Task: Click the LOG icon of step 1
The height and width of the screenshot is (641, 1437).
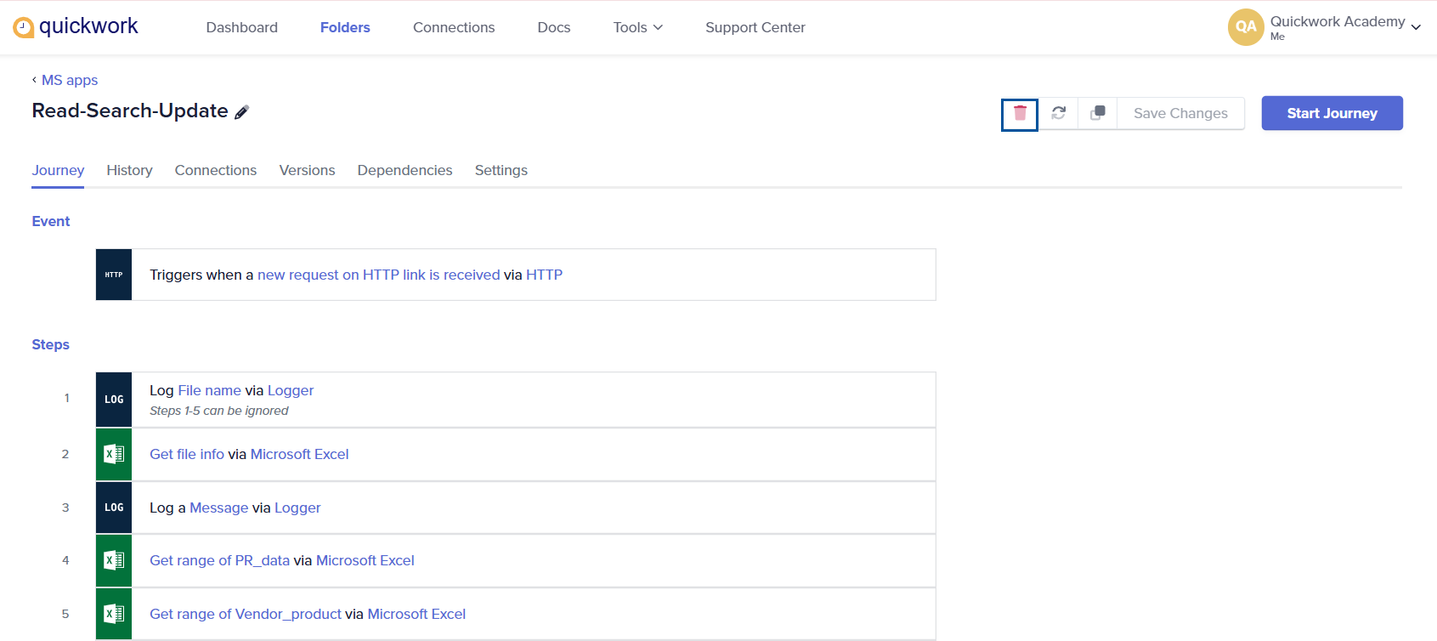Action: coord(114,400)
